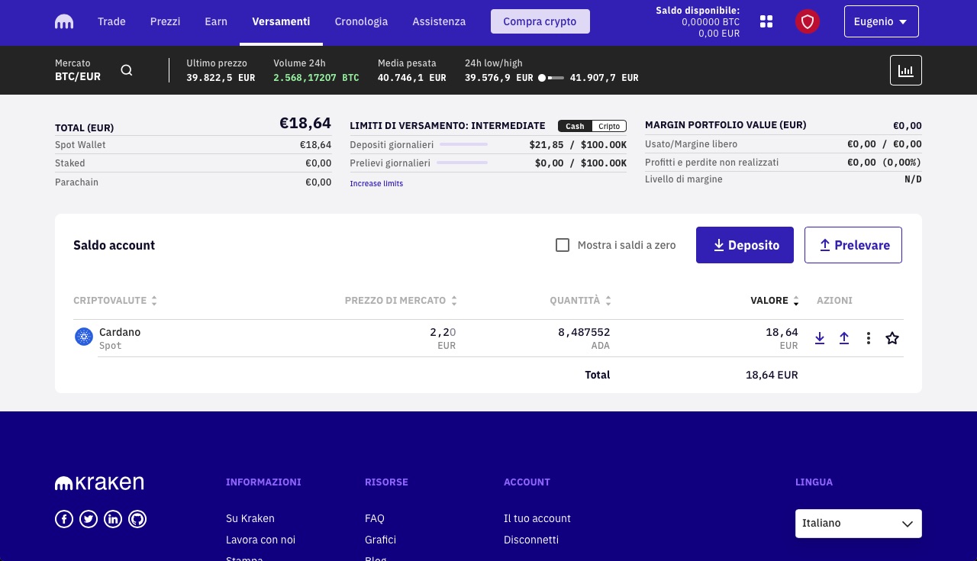This screenshot has width=977, height=561.
Task: Select the Cripto limits toggle
Action: (609, 126)
